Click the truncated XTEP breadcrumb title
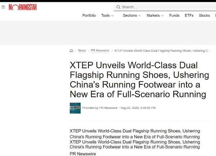The width and height of the screenshot is (216, 156). (x=163, y=51)
